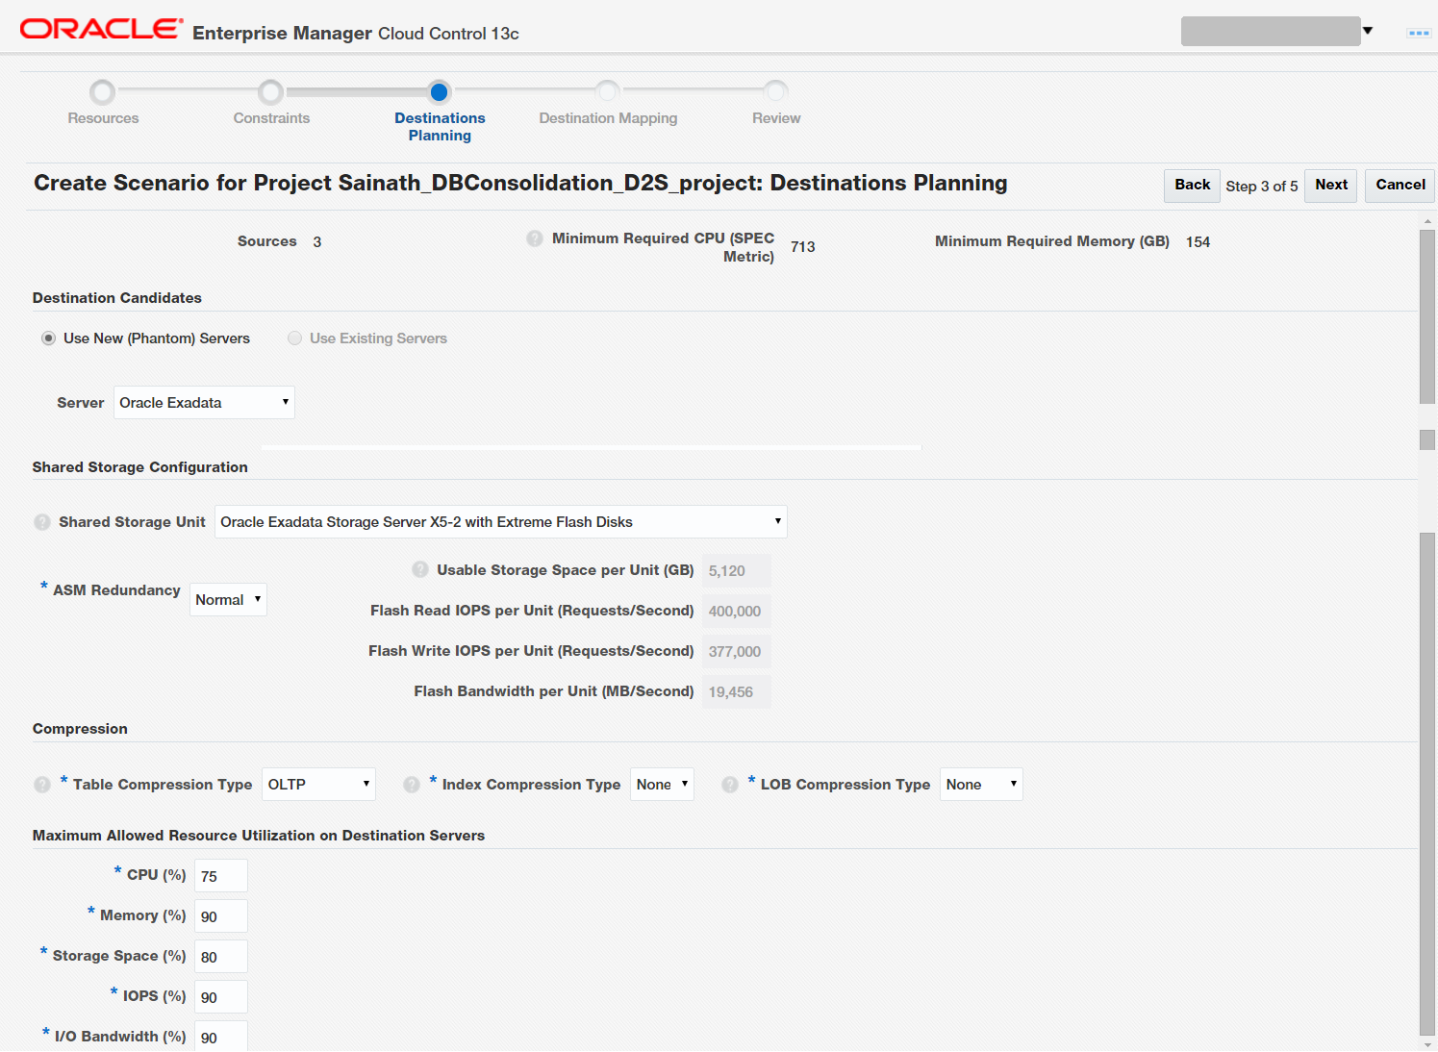This screenshot has height=1052, width=1438.
Task: Click the Oracle logo
Action: tap(101, 30)
